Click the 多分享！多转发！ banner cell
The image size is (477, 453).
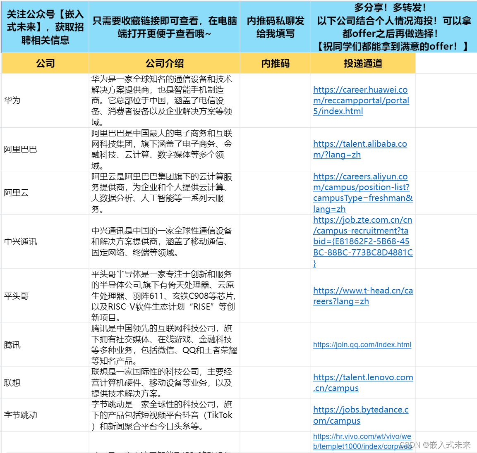[x=394, y=27]
